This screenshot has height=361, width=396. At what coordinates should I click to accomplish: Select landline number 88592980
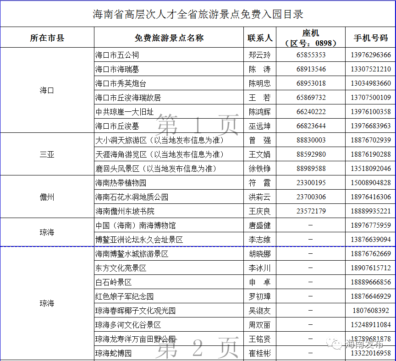(311, 154)
